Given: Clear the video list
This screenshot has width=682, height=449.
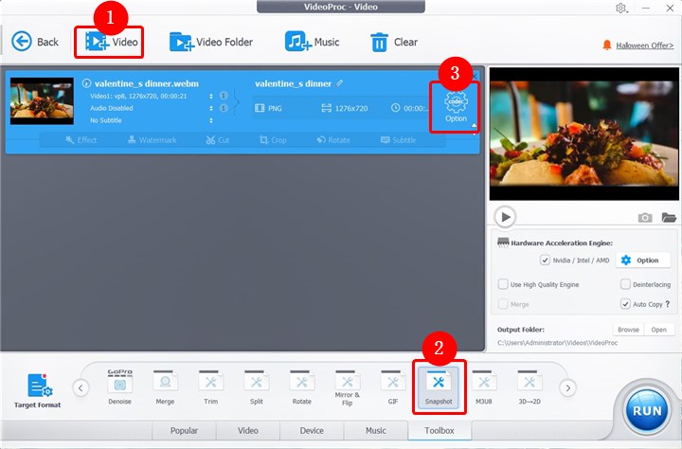Looking at the screenshot, I should point(394,42).
